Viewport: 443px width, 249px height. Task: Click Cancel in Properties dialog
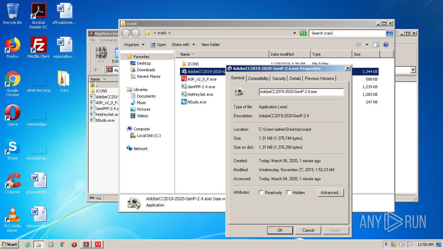point(308,230)
